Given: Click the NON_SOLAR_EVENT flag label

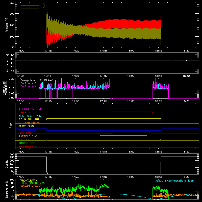Looking at the screenshot, I should (31, 116).
